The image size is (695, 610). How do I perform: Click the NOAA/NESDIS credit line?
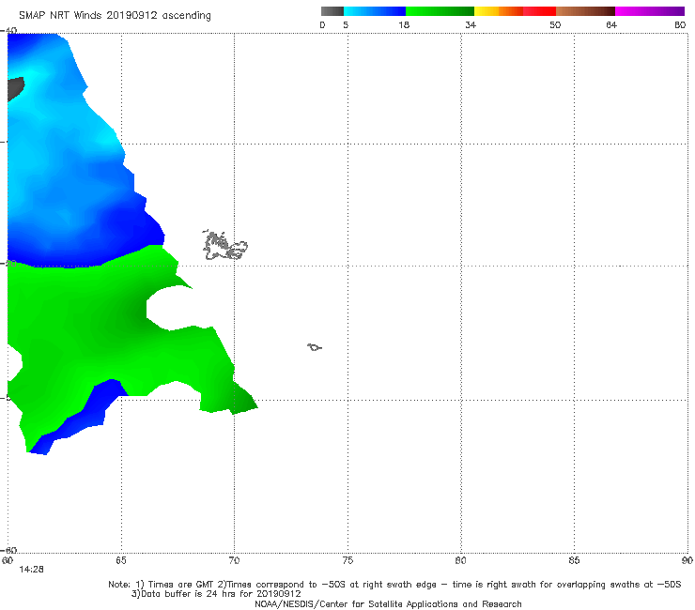coord(388,604)
